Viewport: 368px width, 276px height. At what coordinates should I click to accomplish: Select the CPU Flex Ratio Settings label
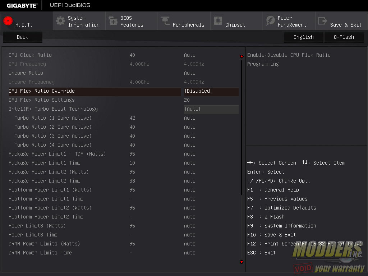(x=42, y=100)
